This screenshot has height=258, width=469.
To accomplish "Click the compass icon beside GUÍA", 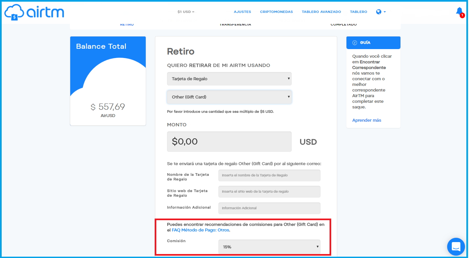I will [355, 43].
